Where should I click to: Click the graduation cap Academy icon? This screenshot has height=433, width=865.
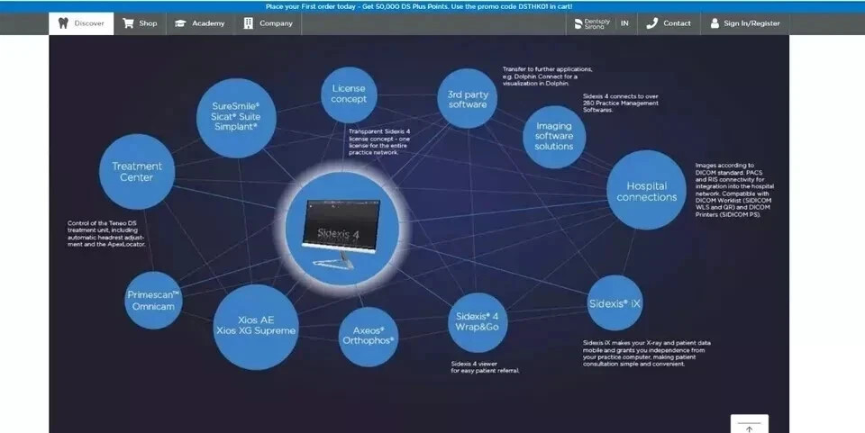point(180,23)
